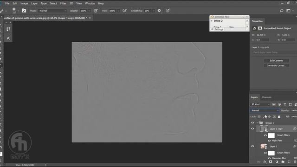Click the layer Opacity value in Layers panel

pyautogui.click(x=294, y=110)
